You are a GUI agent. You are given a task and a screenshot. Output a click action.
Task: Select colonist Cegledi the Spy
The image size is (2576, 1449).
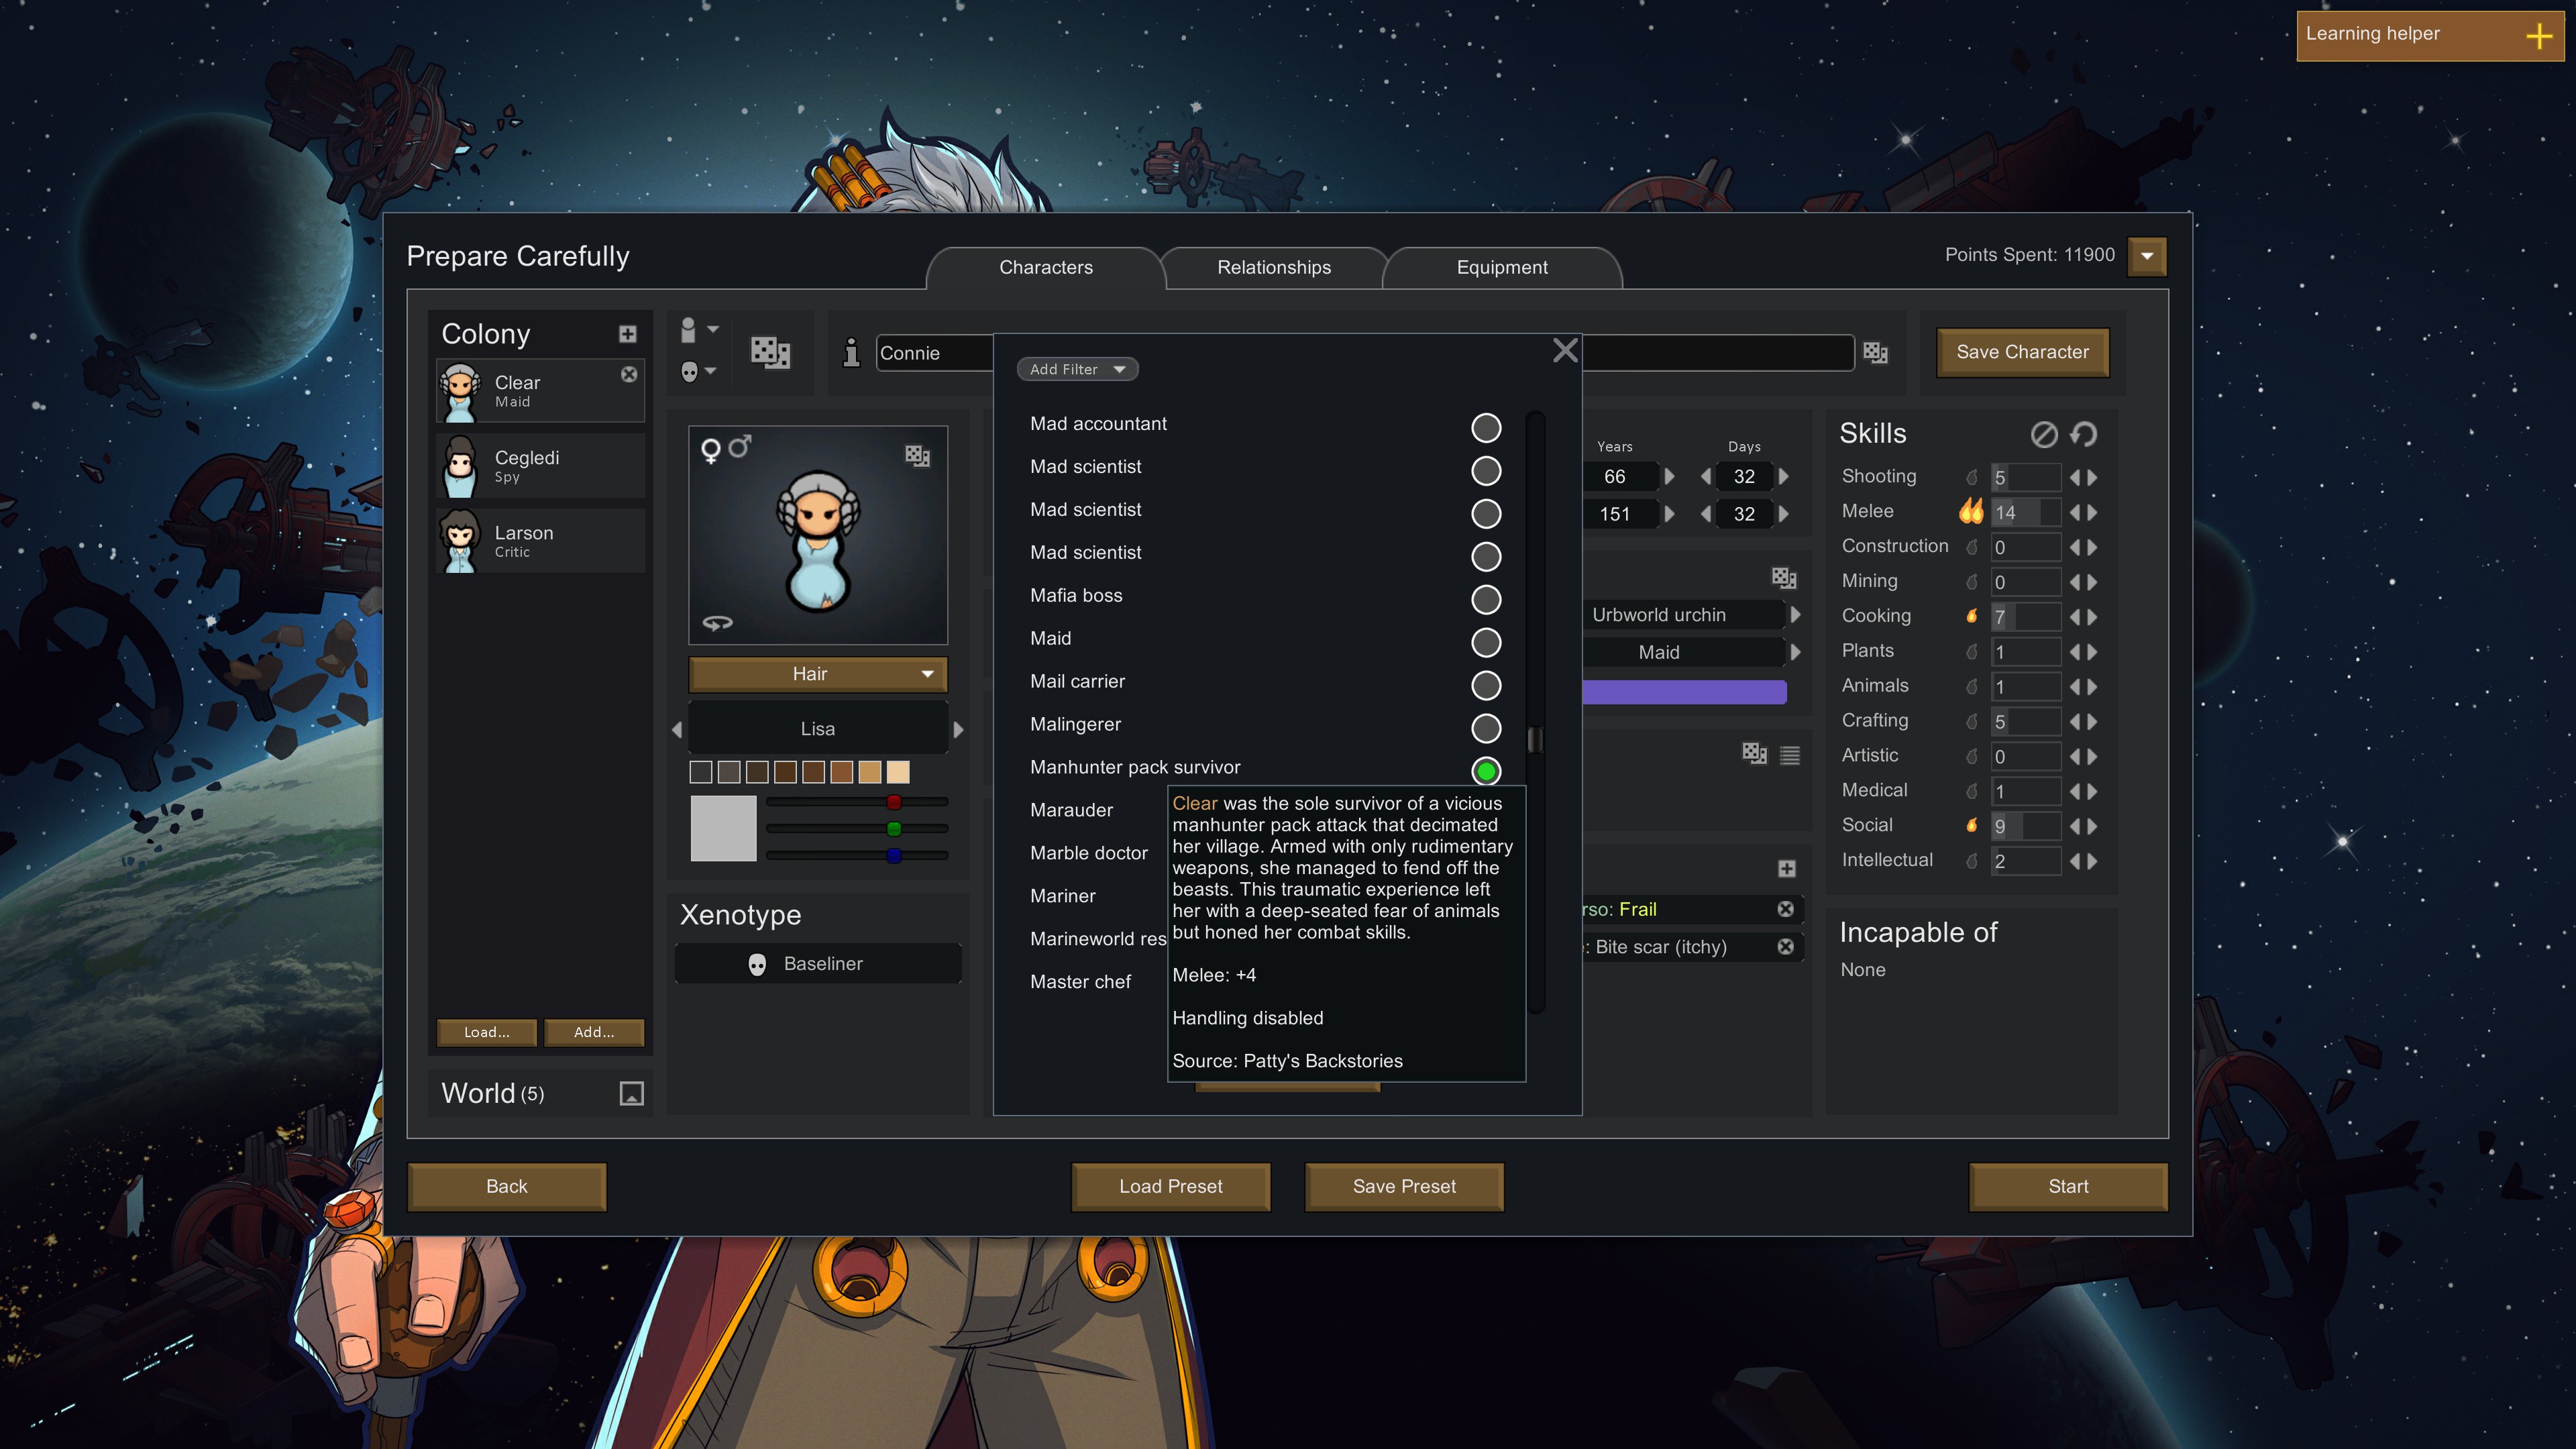pos(540,466)
